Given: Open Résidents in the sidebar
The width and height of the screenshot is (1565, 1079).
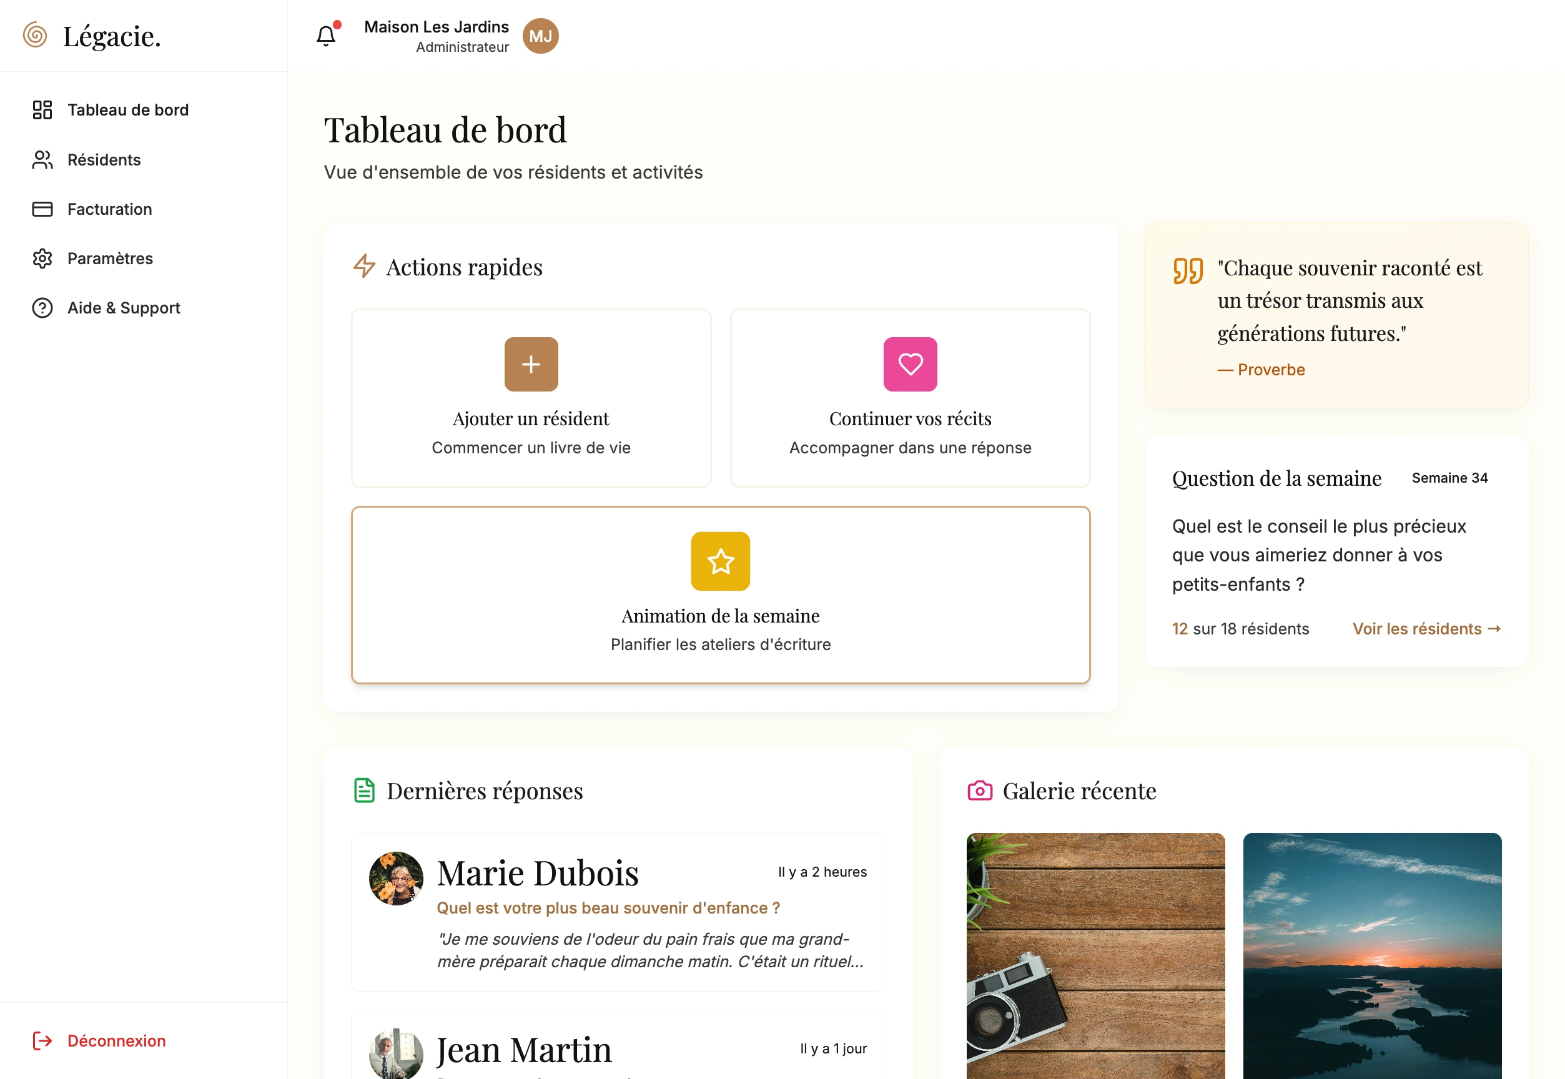Looking at the screenshot, I should coord(104,160).
